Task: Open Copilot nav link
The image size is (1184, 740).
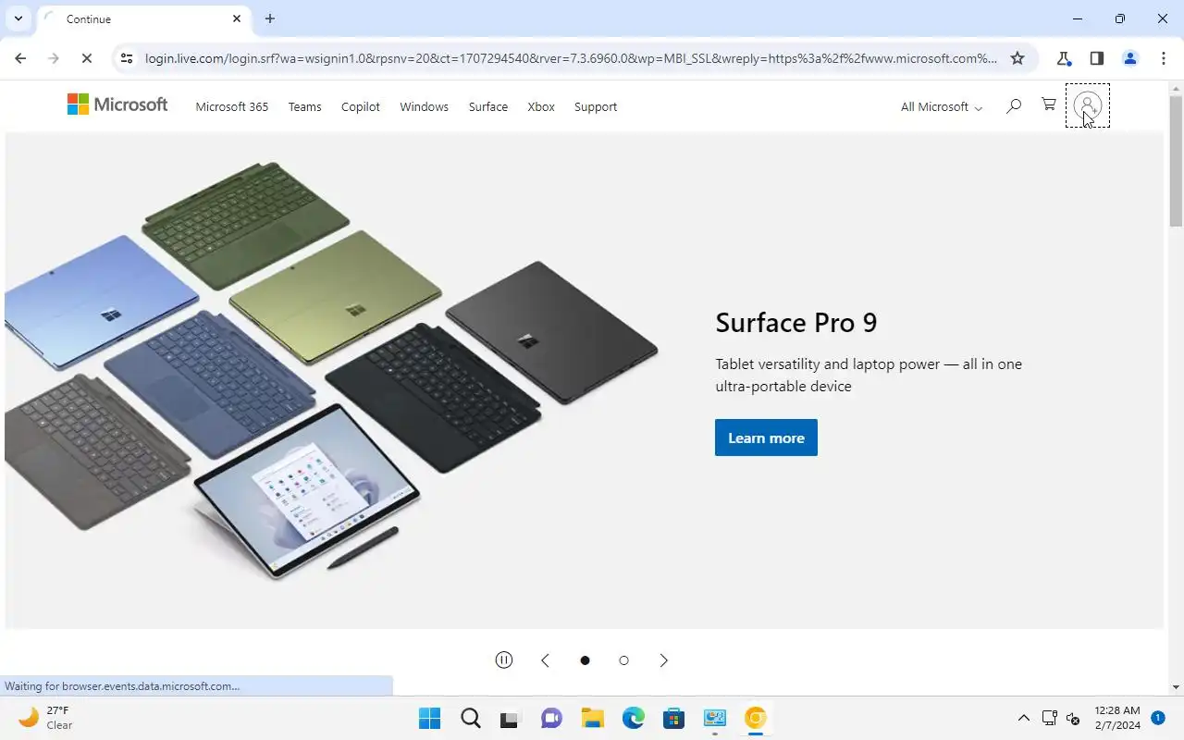Action: (361, 106)
